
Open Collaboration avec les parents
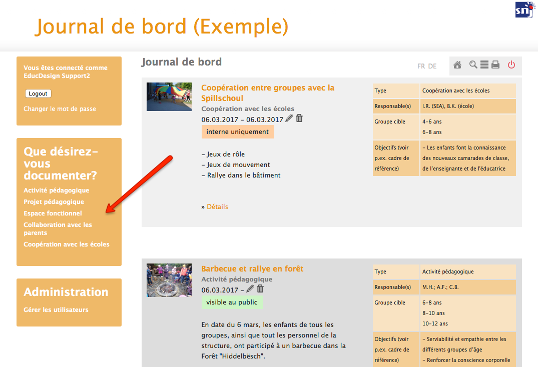(58, 228)
